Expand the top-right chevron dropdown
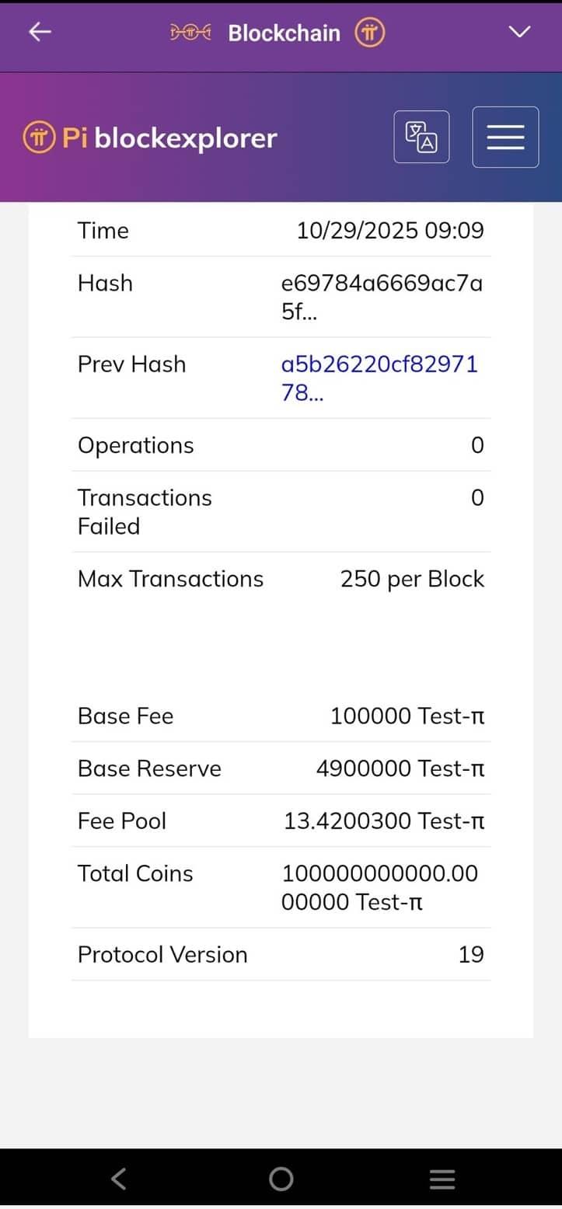The width and height of the screenshot is (562, 1209). coord(518,32)
